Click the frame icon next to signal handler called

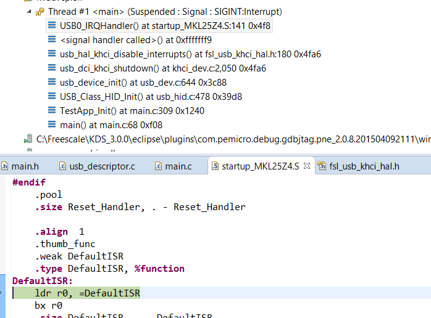[x=52, y=39]
